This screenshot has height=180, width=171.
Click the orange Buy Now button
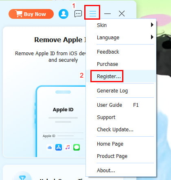point(31,14)
